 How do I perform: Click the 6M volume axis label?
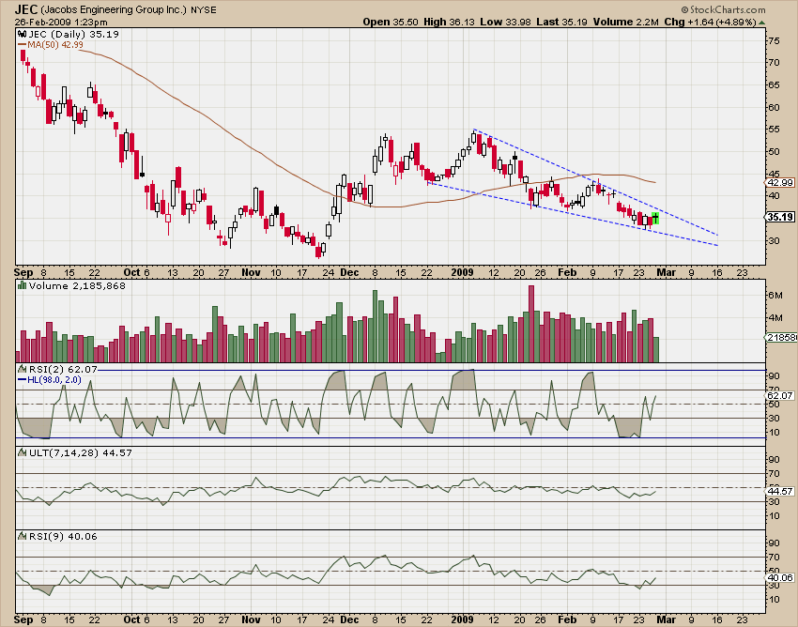pyautogui.click(x=775, y=295)
